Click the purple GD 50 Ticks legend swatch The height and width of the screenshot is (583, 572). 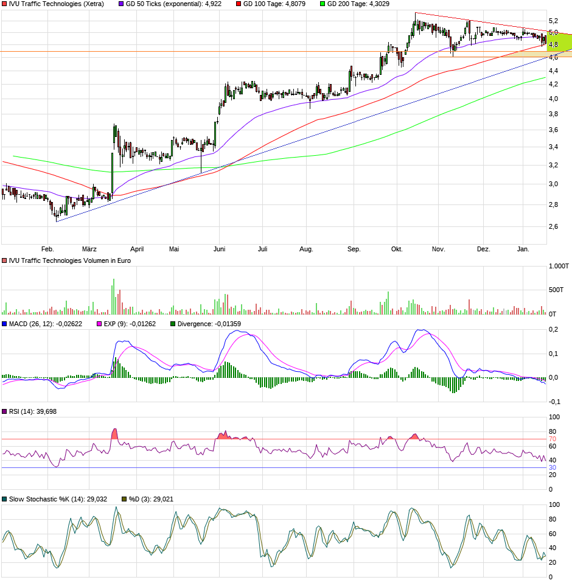tap(121, 4)
